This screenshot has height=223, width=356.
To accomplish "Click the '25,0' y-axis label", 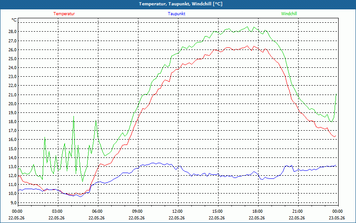I will click(x=12, y=59).
